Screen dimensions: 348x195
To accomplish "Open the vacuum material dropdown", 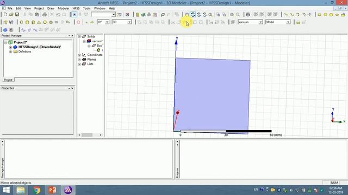I will tap(260, 22).
